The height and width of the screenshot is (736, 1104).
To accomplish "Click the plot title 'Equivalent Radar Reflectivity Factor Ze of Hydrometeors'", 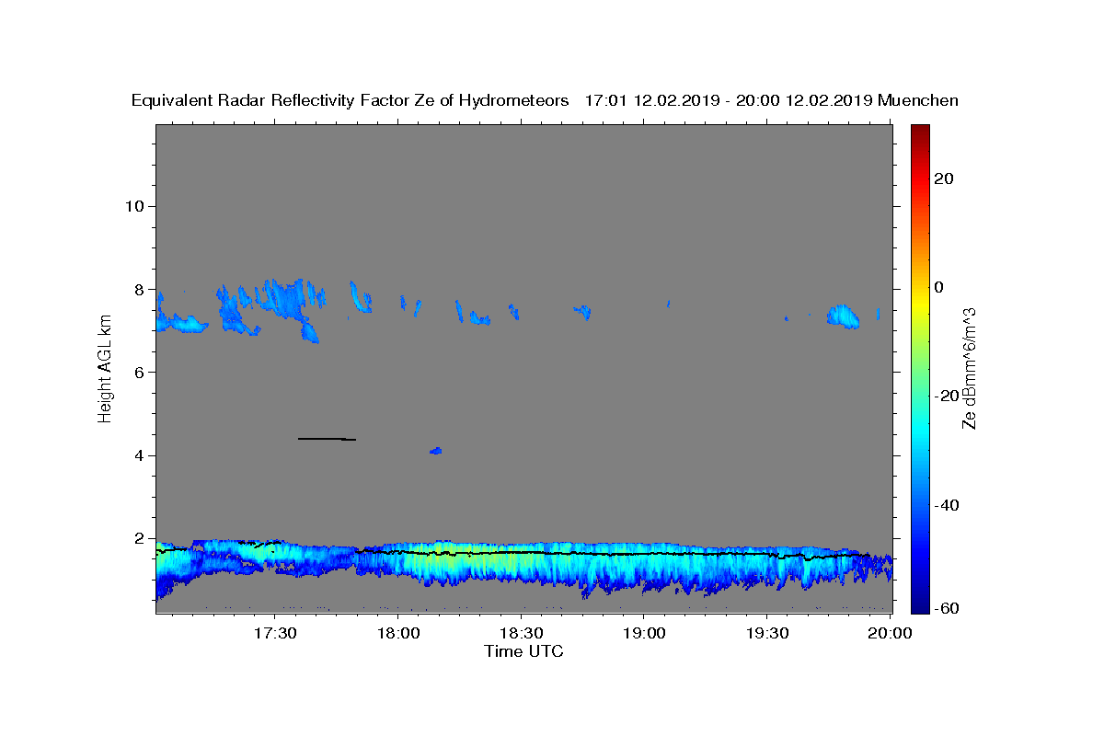I will pyautogui.click(x=350, y=101).
